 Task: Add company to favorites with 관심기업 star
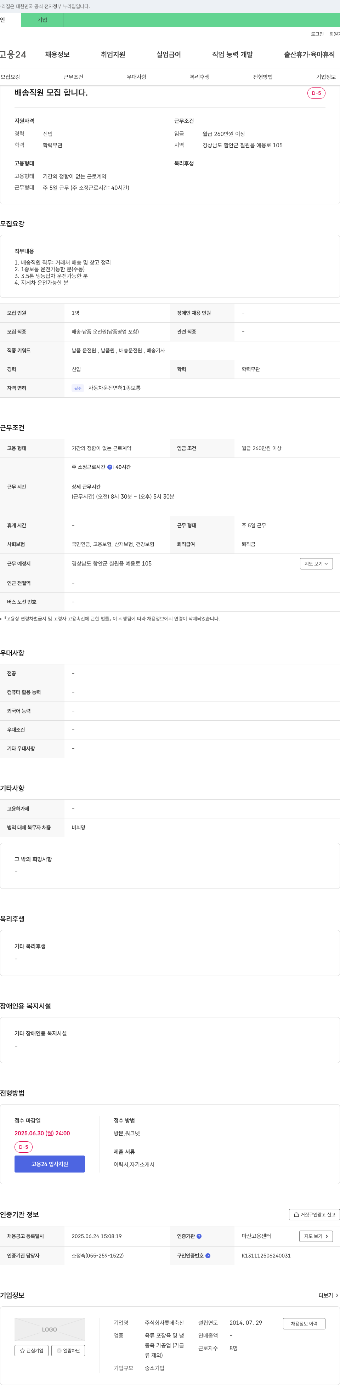click(x=31, y=1351)
